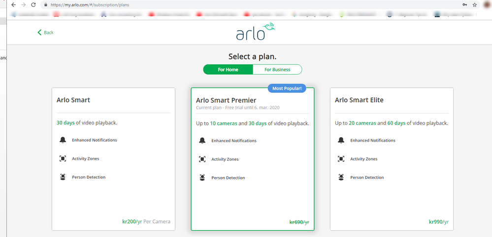Image resolution: width=492 pixels, height=237 pixels.
Task: Click the browser forward arrow
Action: [x=23, y=5]
